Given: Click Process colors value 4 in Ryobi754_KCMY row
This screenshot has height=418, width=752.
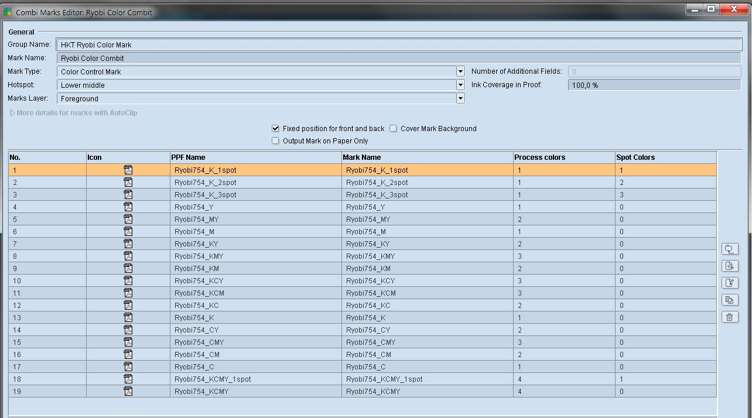Looking at the screenshot, I should (564, 391).
